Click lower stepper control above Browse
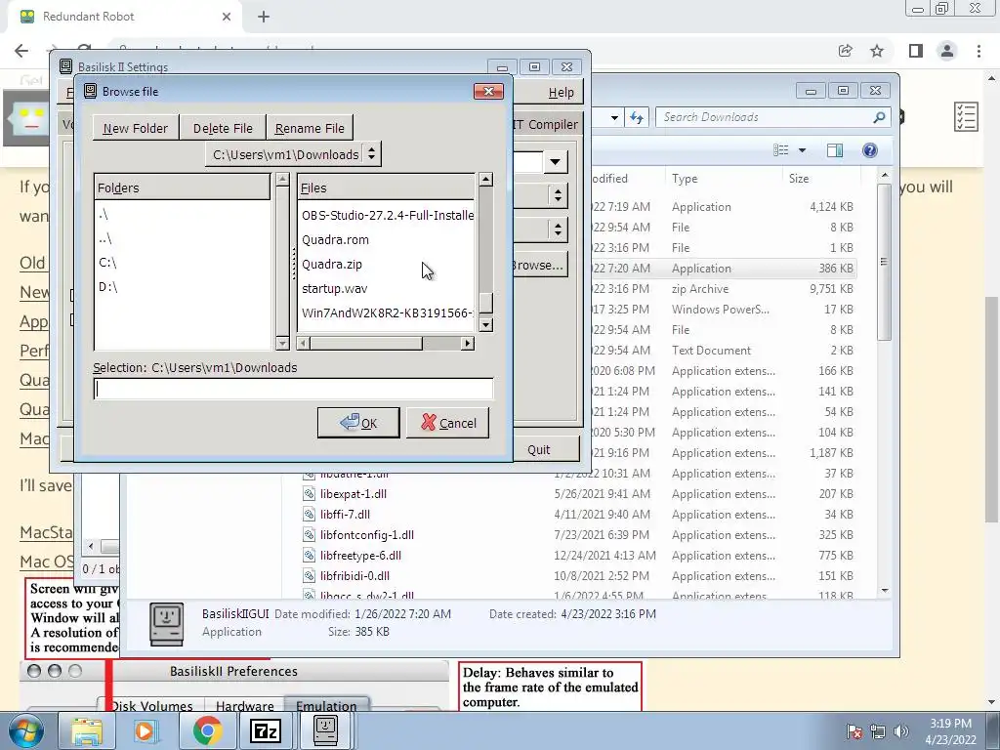The height and width of the screenshot is (750, 1000). pos(558,229)
